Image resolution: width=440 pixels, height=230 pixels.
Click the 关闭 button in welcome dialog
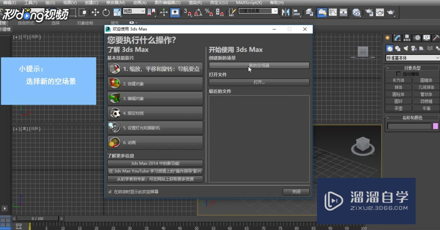(296, 192)
